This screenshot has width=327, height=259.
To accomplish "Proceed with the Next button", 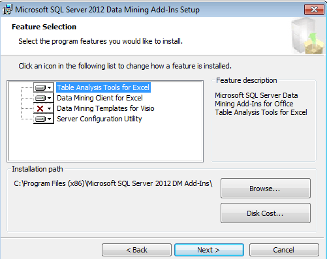I will tap(209, 250).
